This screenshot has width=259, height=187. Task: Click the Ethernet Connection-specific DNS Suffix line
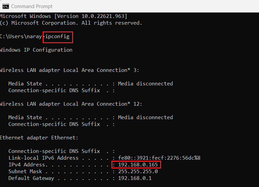(61, 151)
